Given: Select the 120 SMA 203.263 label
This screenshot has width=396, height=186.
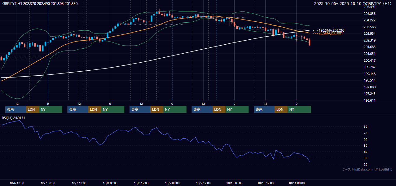Looking at the screenshot, I should [x=328, y=30].
